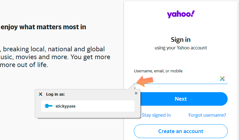Open the Forgot username? link
The width and height of the screenshot is (239, 140).
(207, 115)
